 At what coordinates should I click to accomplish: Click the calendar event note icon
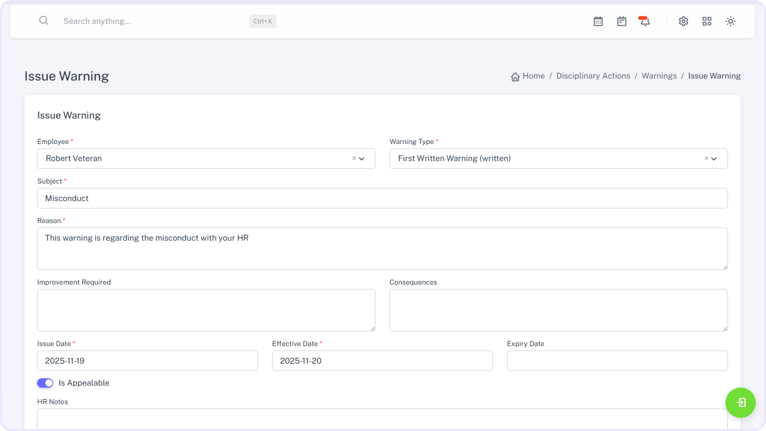[621, 21]
